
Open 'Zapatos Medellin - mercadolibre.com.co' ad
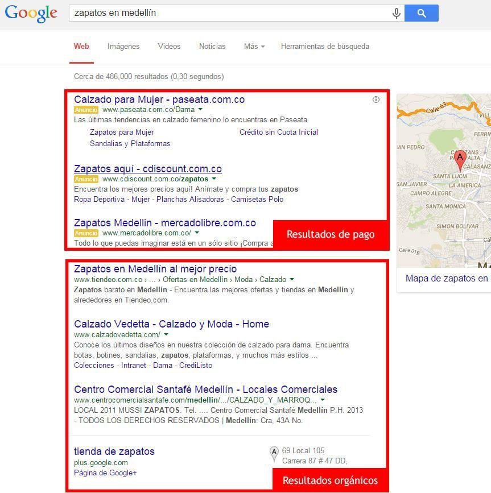click(165, 223)
